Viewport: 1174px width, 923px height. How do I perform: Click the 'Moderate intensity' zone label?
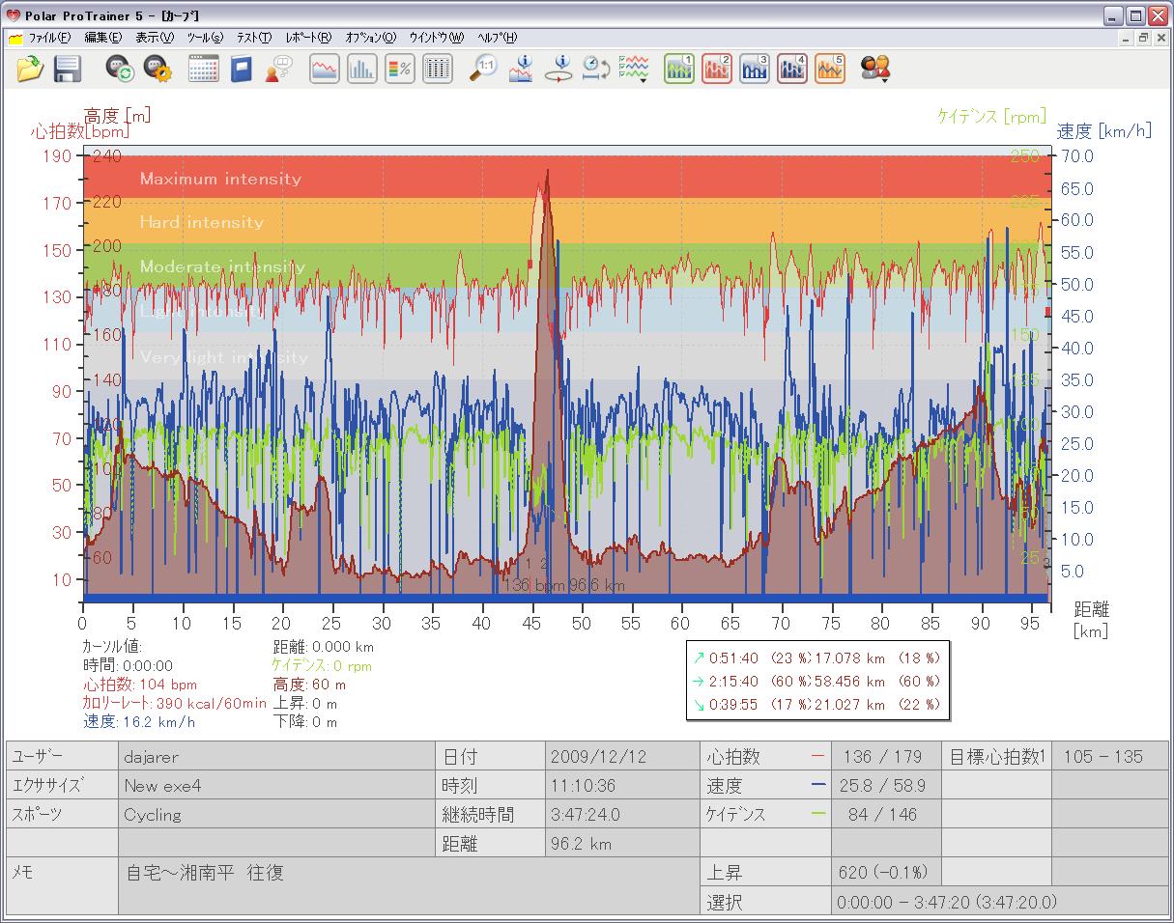pyautogui.click(x=222, y=266)
